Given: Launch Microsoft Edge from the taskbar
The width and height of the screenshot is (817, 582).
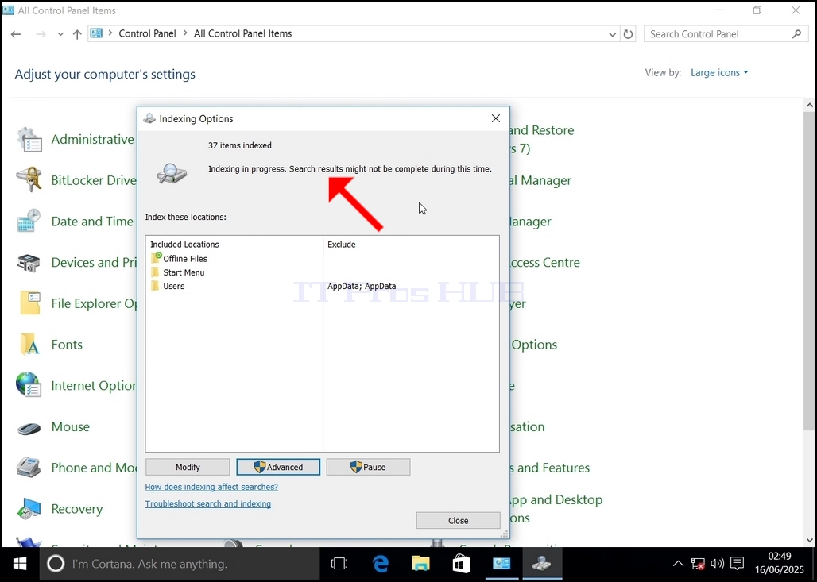Looking at the screenshot, I should 381,564.
